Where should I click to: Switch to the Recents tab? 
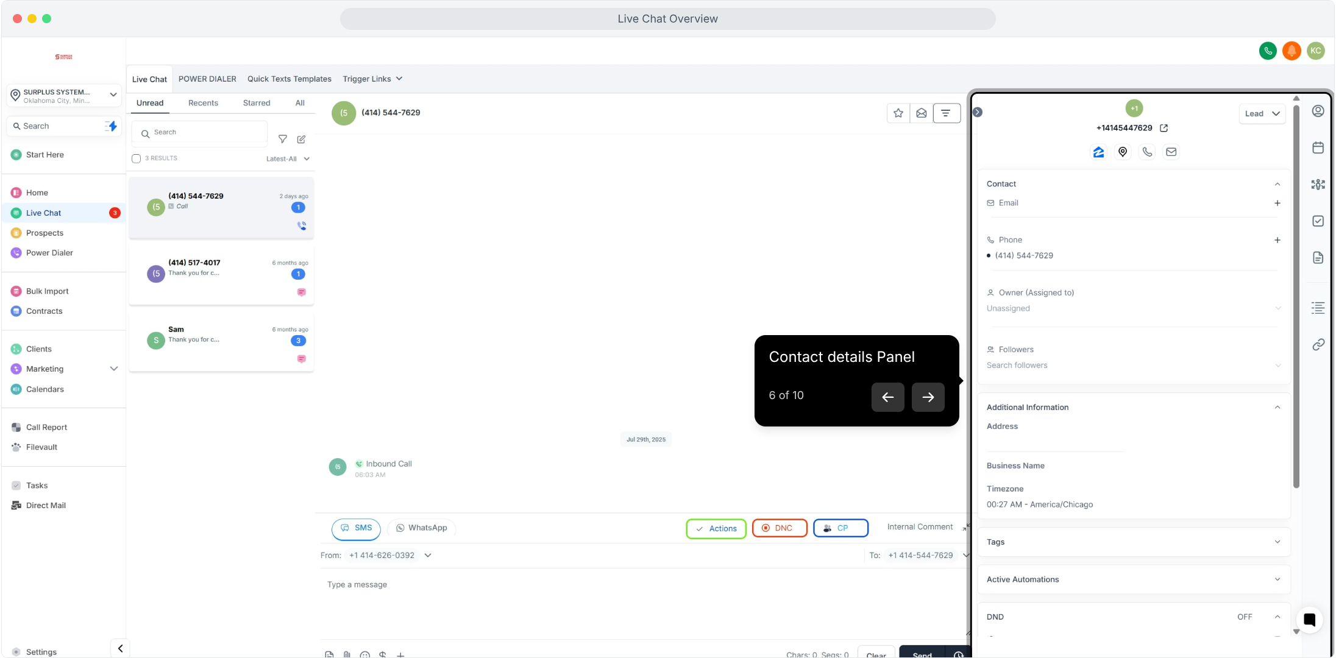click(x=203, y=103)
